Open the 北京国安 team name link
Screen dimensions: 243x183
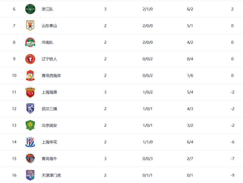49,125
